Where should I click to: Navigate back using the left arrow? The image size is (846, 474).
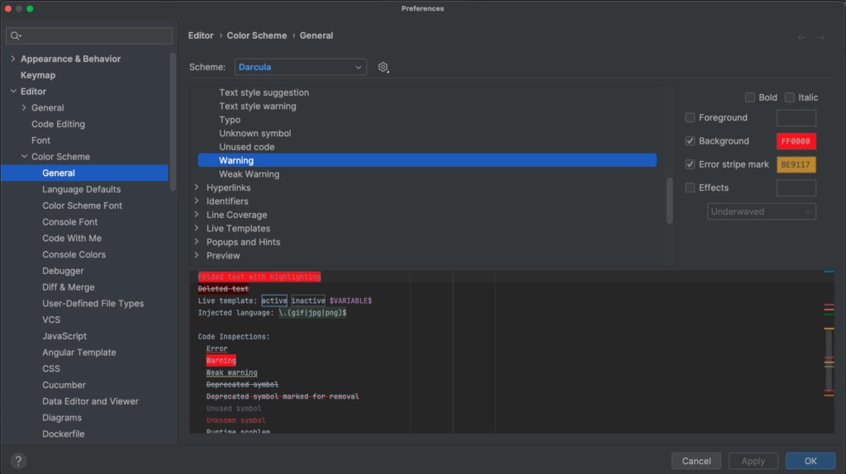[x=801, y=37]
